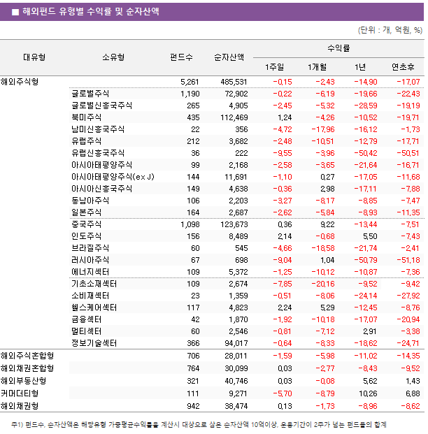
Task: Click multi-sector 1-year return '2,91'
Action: 370,331
